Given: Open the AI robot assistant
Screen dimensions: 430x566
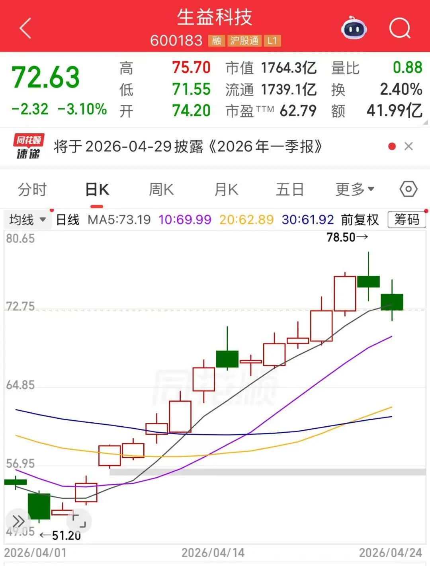Looking at the screenshot, I should pos(354,28).
